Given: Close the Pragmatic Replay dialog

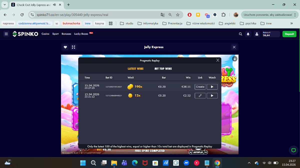Looking at the screenshot, I should coord(217,60).
